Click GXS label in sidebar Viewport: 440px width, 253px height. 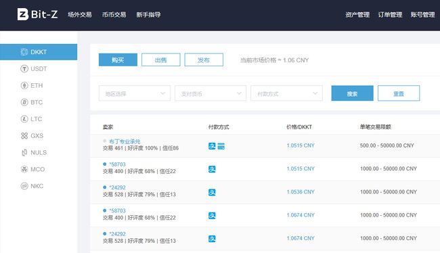coord(37,136)
